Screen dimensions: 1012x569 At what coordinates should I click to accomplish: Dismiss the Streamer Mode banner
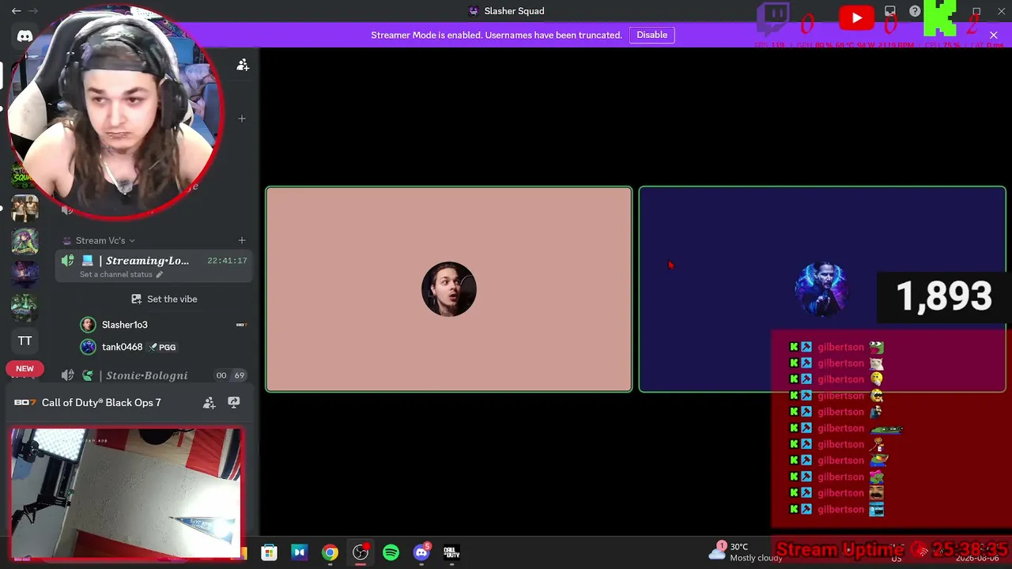coord(994,35)
